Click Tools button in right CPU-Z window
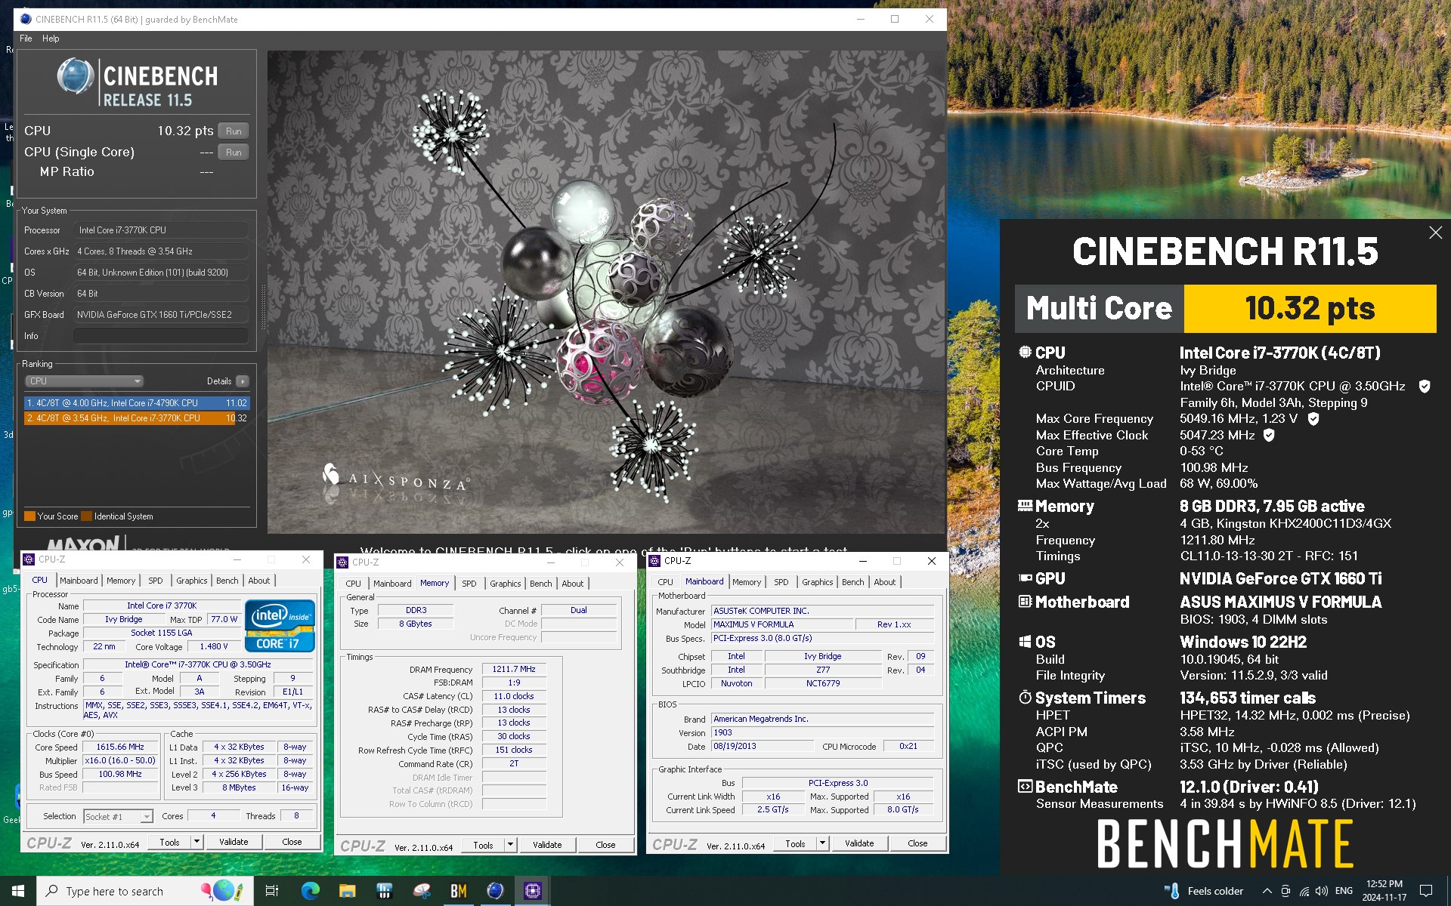 click(x=795, y=843)
